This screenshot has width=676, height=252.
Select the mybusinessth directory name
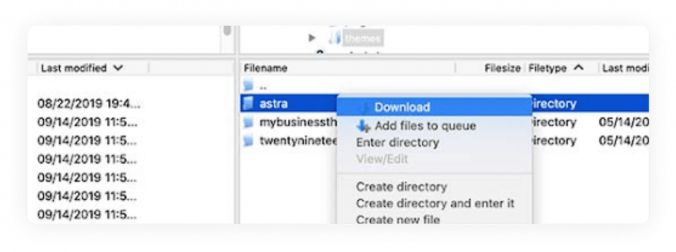(x=298, y=122)
